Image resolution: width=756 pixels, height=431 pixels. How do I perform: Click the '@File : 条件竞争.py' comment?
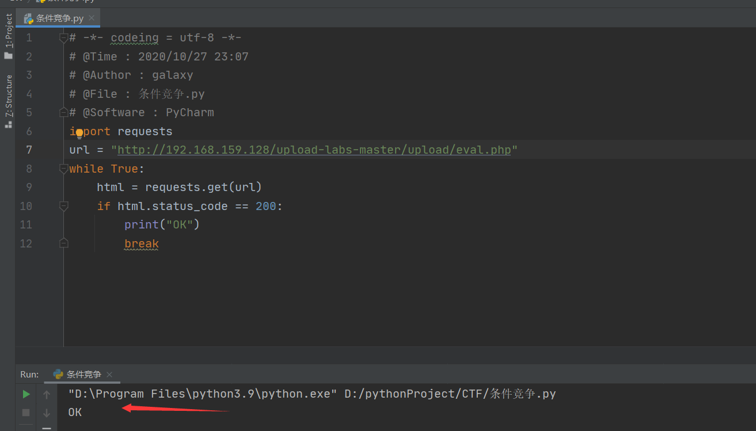point(137,94)
